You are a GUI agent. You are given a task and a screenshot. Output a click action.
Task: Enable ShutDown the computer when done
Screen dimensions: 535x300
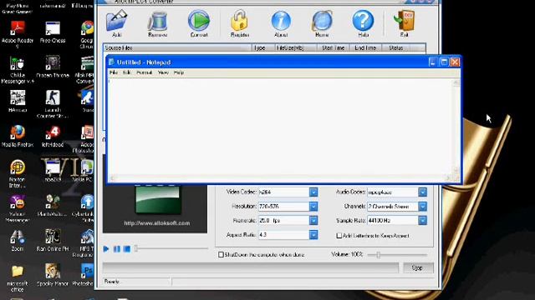click(x=221, y=254)
